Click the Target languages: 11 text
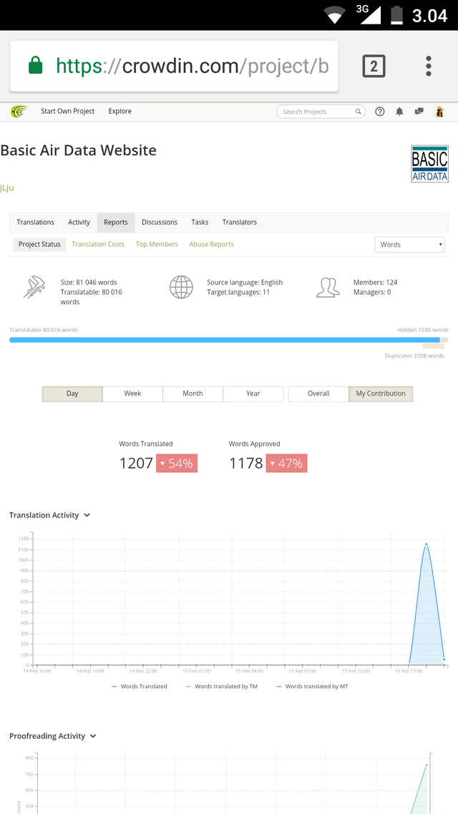The height and width of the screenshot is (814, 458). tap(240, 293)
